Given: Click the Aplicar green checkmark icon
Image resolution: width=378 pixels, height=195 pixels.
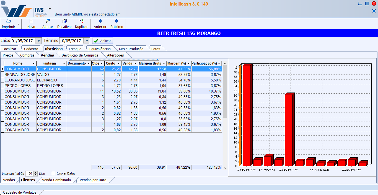Looking at the screenshot, I should (96, 41).
